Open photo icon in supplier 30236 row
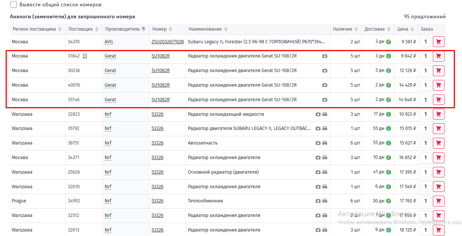The width and height of the screenshot is (462, 236). 325,71
